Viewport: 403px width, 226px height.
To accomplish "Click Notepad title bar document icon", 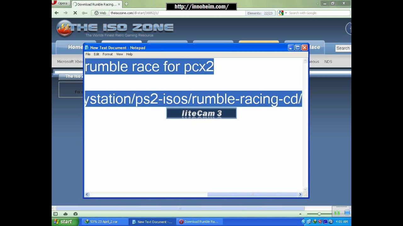I will tap(87, 48).
